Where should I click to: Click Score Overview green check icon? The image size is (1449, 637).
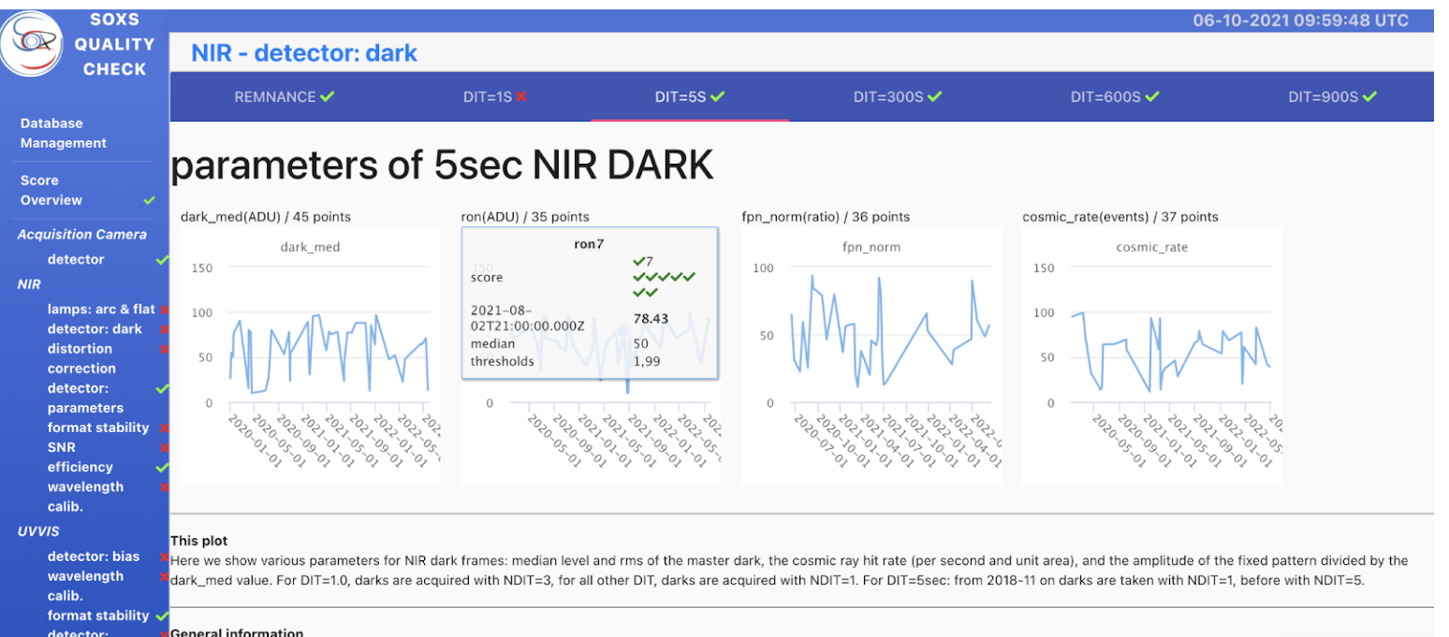click(x=149, y=200)
